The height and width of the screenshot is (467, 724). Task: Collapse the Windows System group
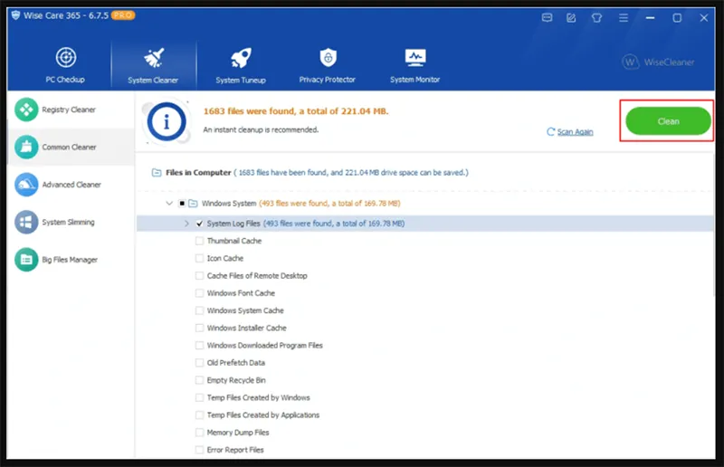(169, 204)
